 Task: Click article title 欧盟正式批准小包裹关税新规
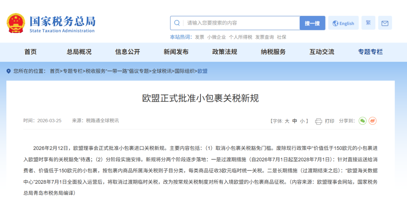[x=200, y=98]
